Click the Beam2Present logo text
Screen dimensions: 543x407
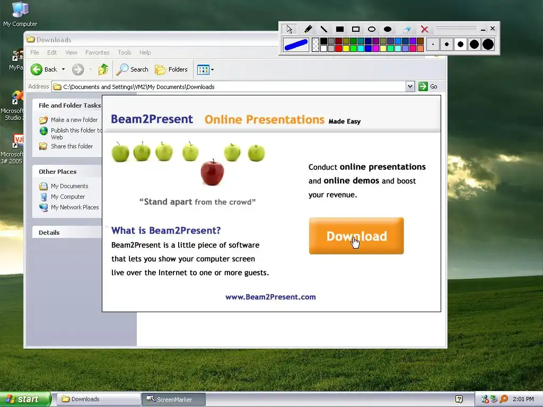click(x=152, y=119)
